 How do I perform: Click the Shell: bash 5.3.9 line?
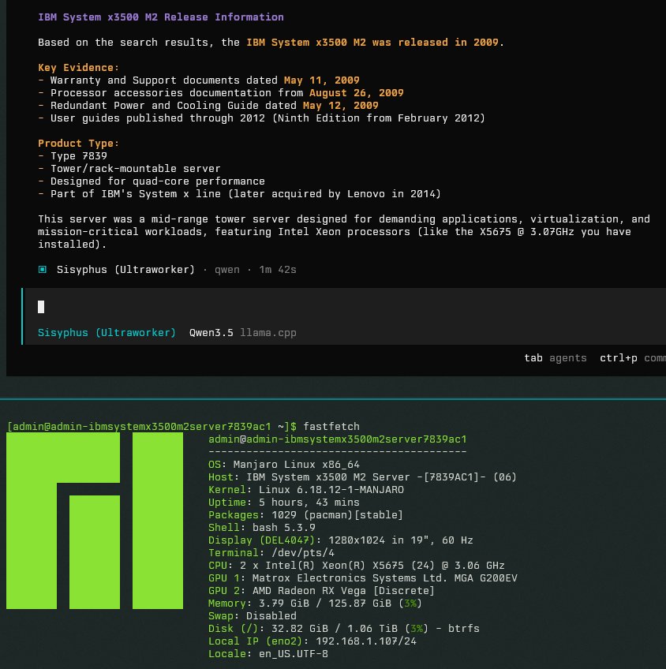click(x=261, y=527)
